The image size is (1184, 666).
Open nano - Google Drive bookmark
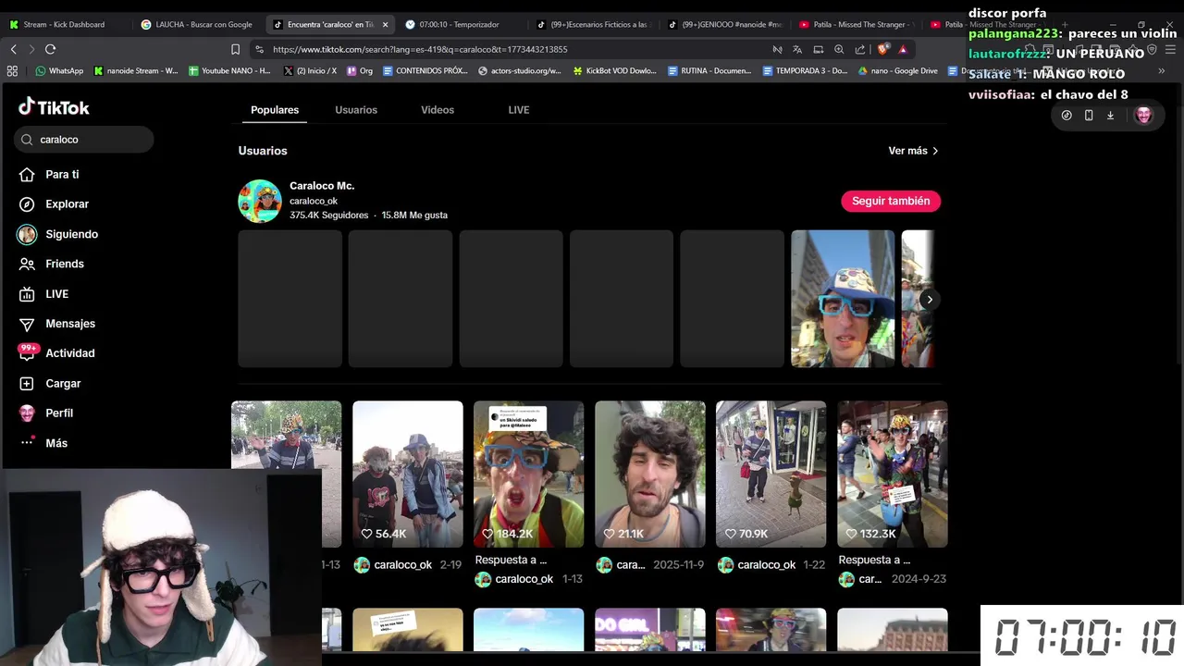pyautogui.click(x=898, y=70)
